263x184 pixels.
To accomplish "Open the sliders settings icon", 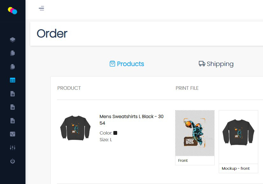I will pyautogui.click(x=12, y=148).
